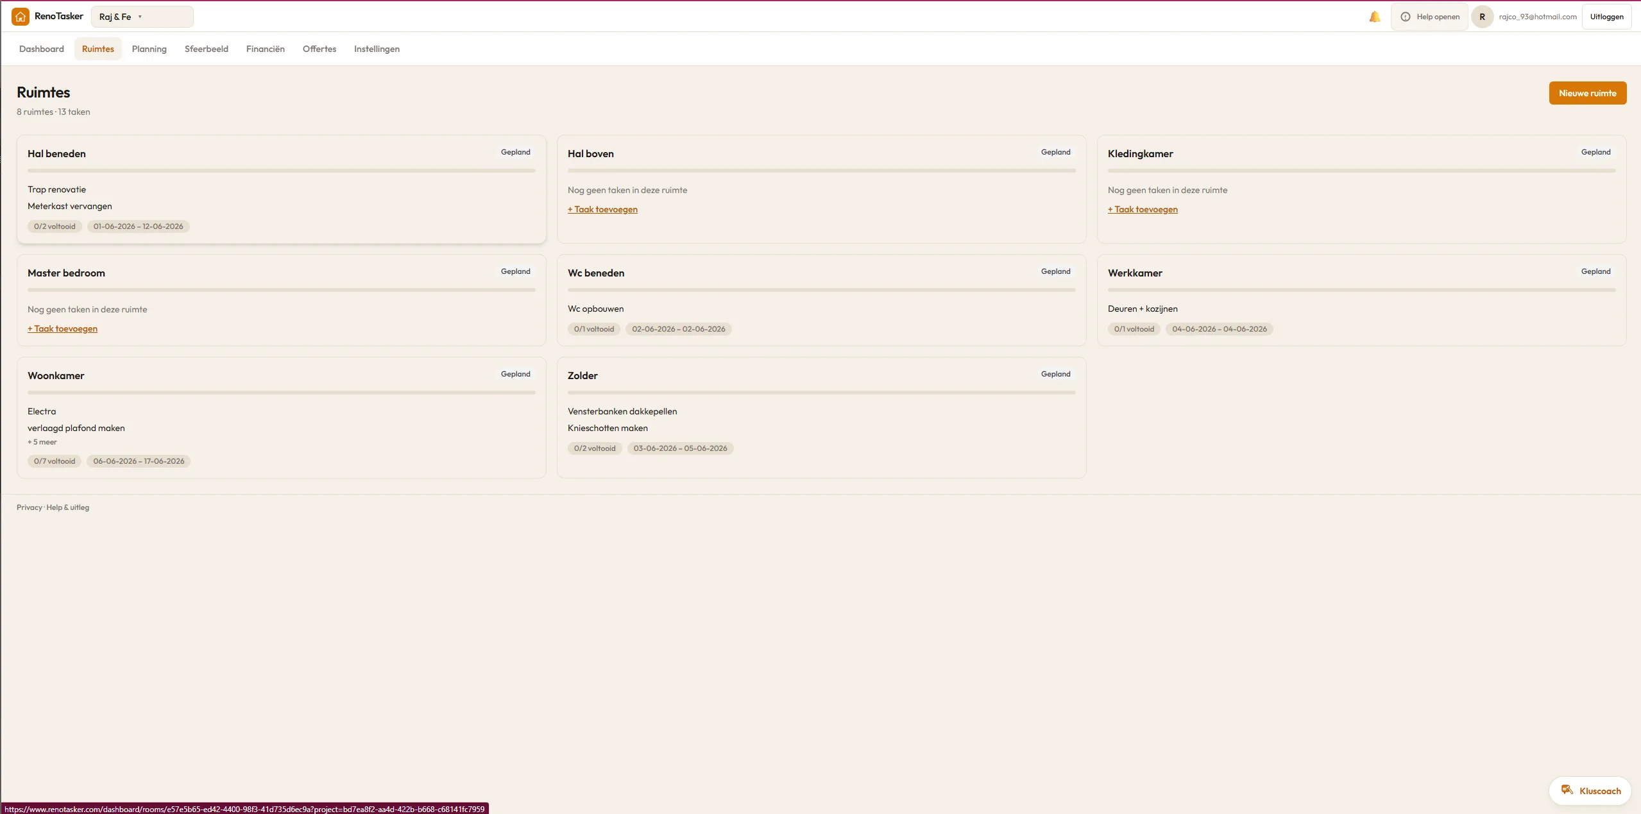Image resolution: width=1641 pixels, height=814 pixels.
Task: Open the Offertes tab
Action: coord(319,49)
